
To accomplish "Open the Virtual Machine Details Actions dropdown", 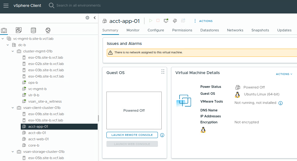I will [284, 74].
